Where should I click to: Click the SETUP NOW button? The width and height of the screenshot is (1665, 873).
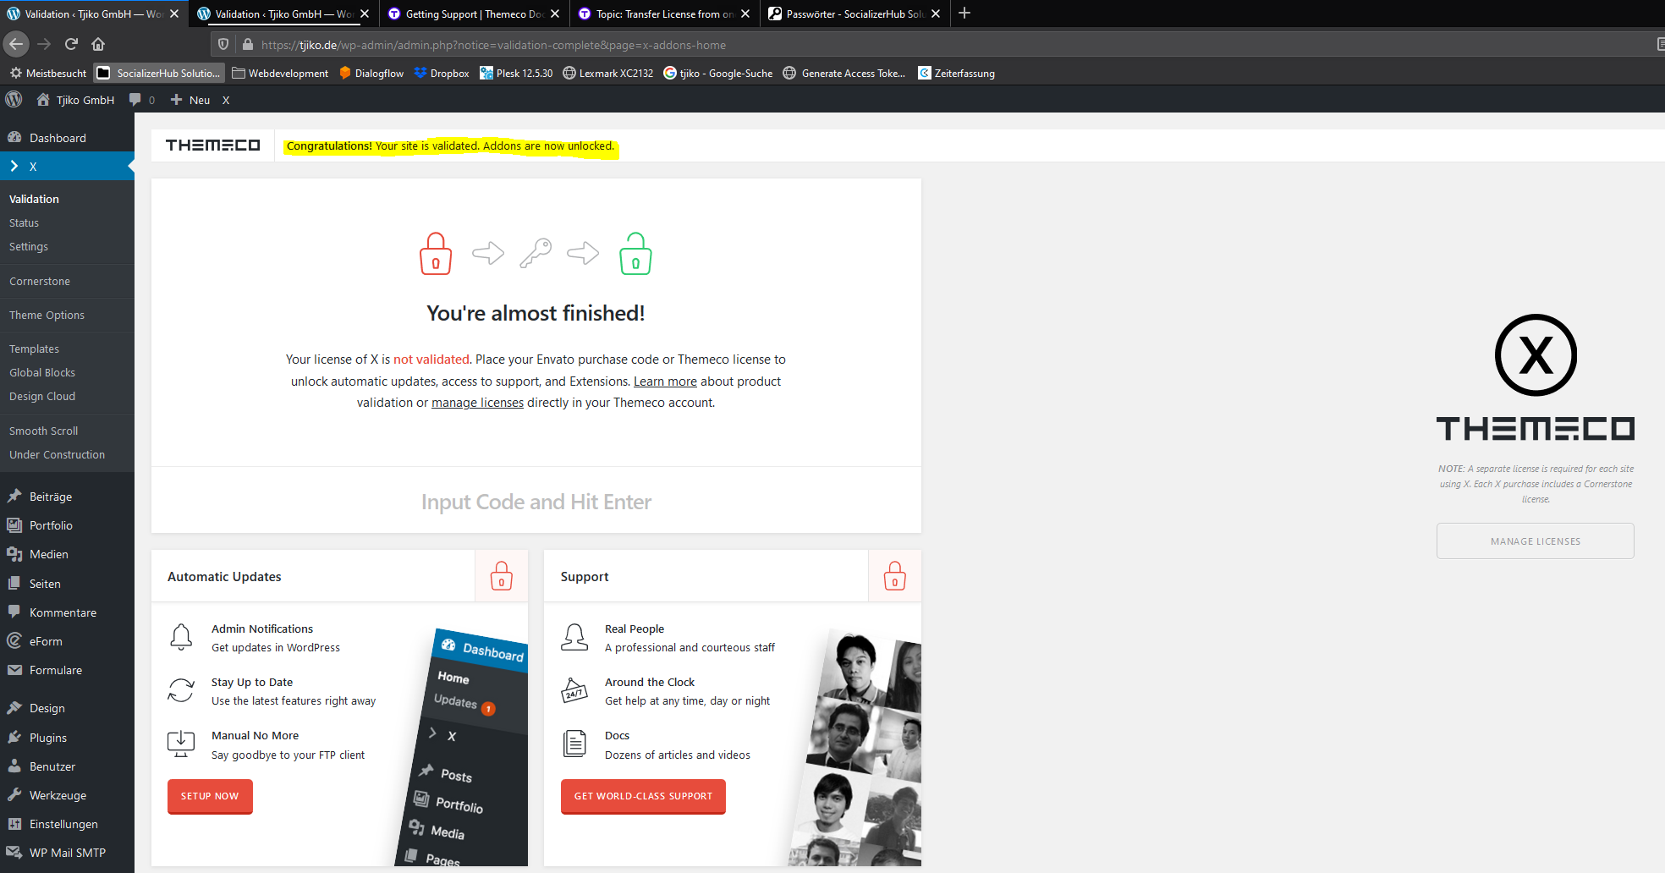[x=210, y=796]
